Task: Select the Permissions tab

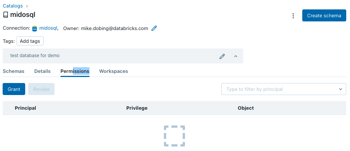Action: click(75, 71)
